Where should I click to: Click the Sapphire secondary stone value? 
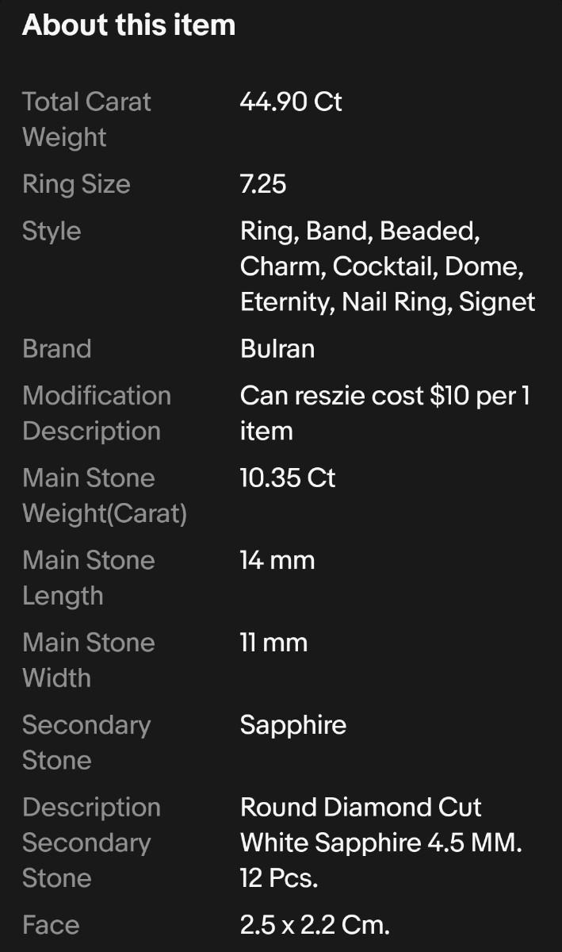293,725
